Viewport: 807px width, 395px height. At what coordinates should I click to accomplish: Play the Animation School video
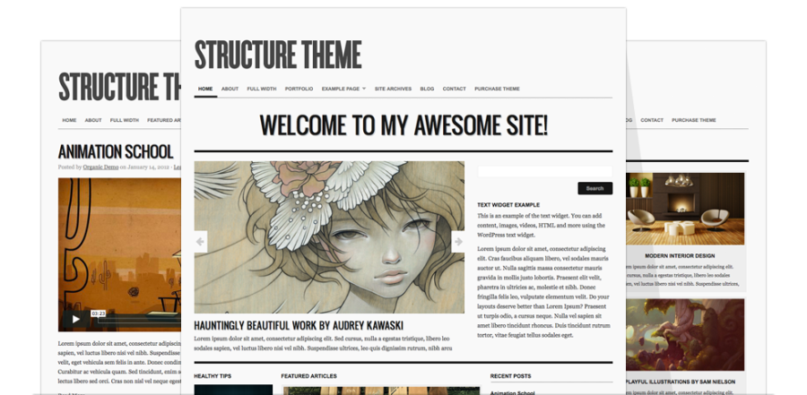75,318
